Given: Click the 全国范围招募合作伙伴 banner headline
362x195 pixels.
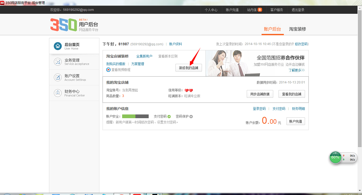Looking at the screenshot, I should [281, 58].
